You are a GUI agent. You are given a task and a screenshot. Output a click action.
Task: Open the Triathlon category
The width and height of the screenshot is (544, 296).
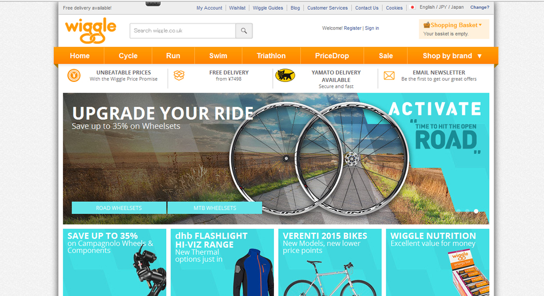tap(271, 56)
